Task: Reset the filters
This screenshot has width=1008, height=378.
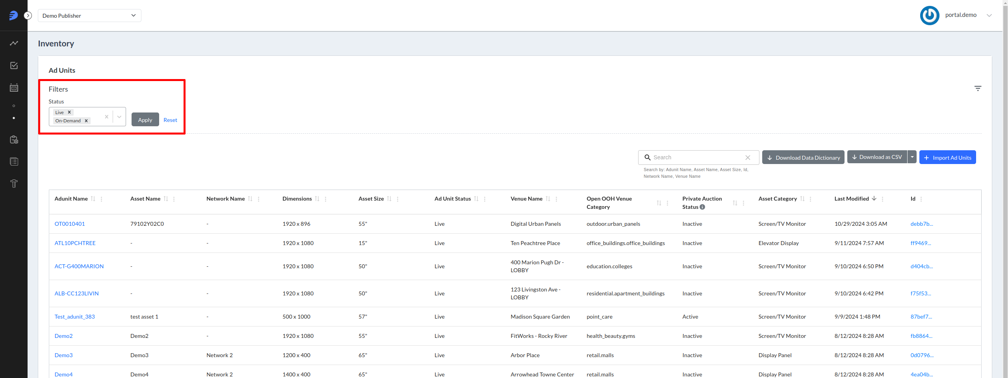Action: tap(170, 120)
